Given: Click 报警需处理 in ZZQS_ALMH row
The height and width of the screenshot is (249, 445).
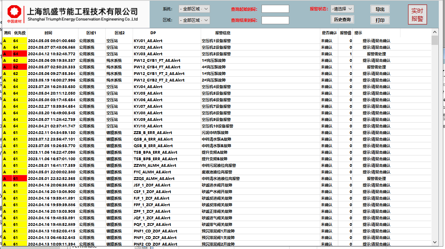Looking at the screenshot, I should click(376, 179).
